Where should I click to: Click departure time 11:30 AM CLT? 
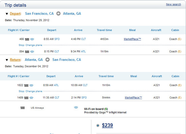click(x=51, y=98)
